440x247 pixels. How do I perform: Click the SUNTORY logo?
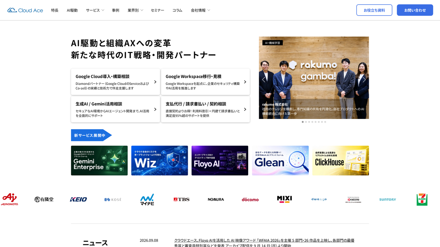click(x=388, y=199)
